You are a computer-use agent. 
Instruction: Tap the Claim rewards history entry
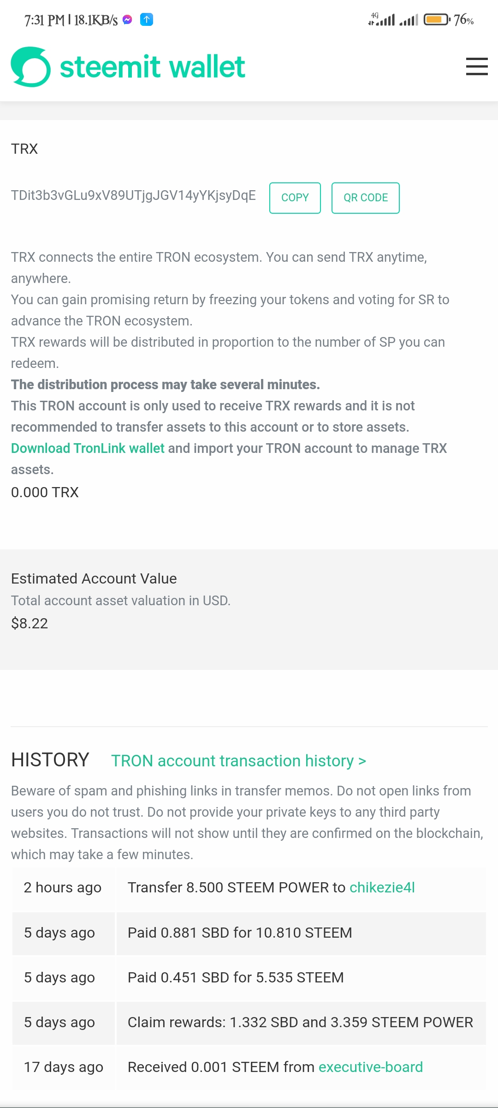(x=300, y=1022)
